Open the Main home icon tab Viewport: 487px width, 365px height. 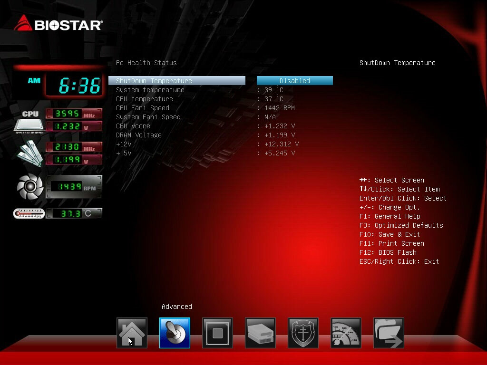coord(132,333)
